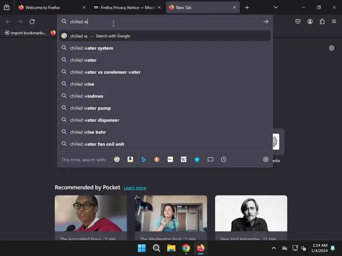Launch Google Chrome from taskbar
The width and height of the screenshot is (342, 256).
(186, 248)
